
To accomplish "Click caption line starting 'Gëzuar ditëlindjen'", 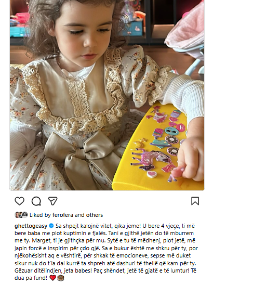I will tap(105, 270).
